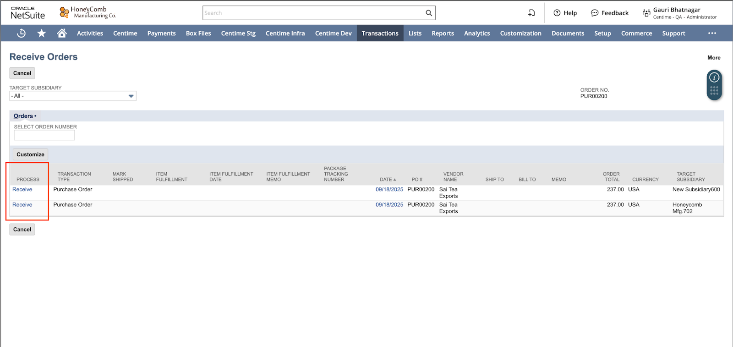Open the grid dots below info icon
The width and height of the screenshot is (733, 347).
(x=714, y=90)
